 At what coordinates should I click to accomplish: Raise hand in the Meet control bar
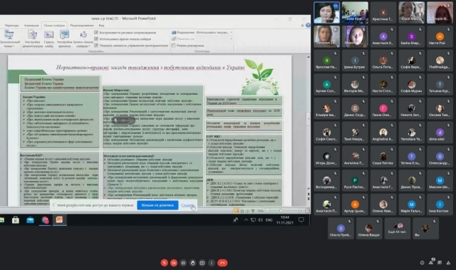click(192, 263)
